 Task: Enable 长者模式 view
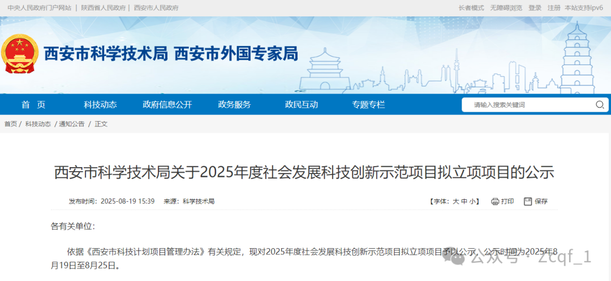click(x=471, y=8)
